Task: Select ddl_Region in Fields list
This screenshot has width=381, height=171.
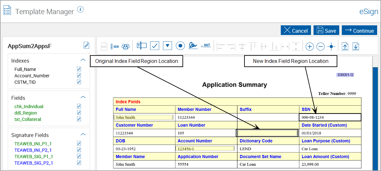Action: [x=26, y=113]
